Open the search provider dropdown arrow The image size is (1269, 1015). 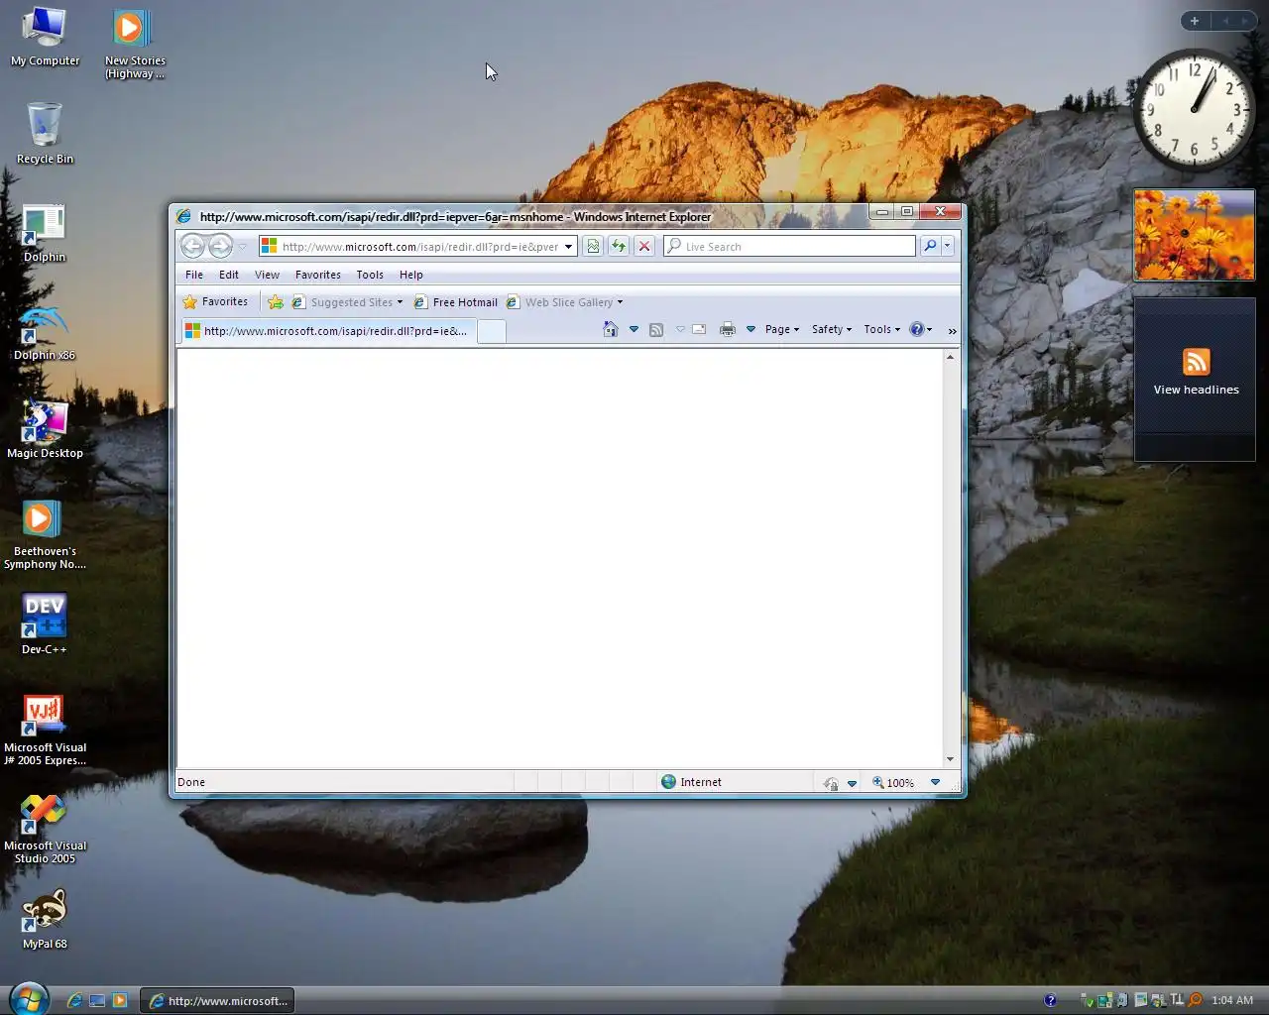click(x=948, y=246)
